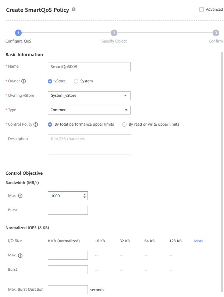Choose By read or write upper limits
The image size is (224, 297).
[124, 124]
